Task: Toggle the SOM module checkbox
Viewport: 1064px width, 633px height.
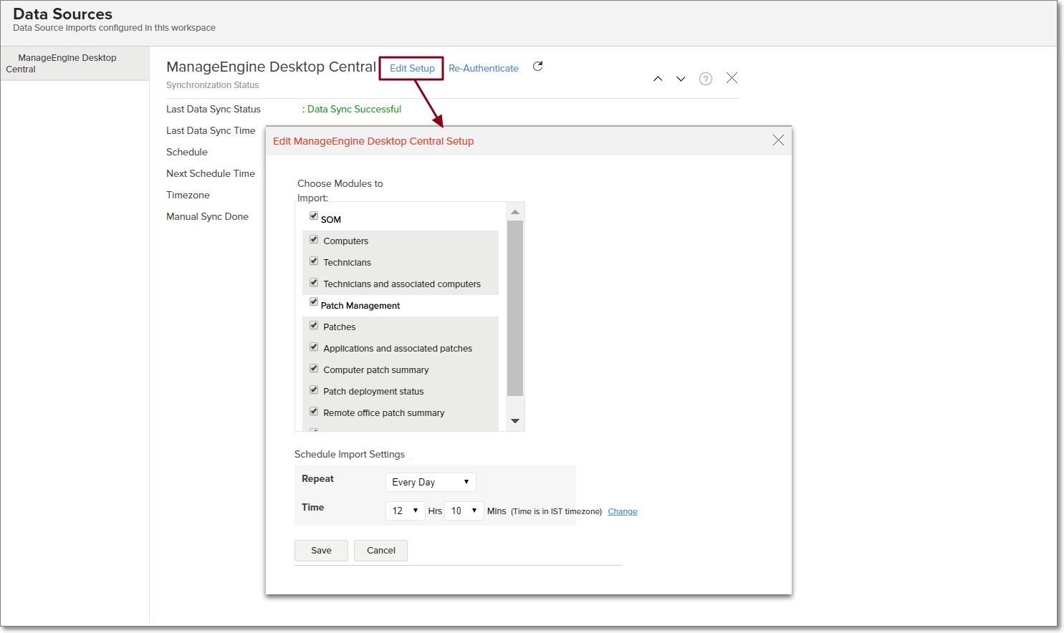Action: [x=314, y=216]
